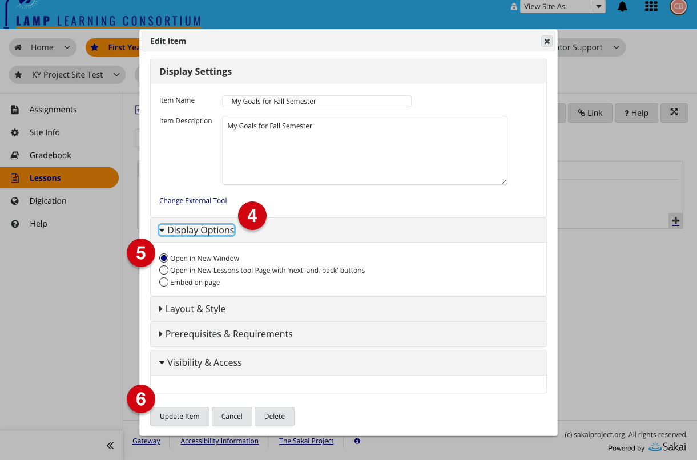Viewport: 697px width, 460px height.
Task: Open the sites grid icon
Action: point(651,7)
